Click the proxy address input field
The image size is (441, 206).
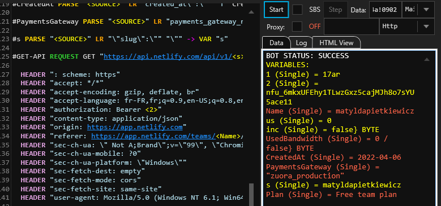click(352, 27)
